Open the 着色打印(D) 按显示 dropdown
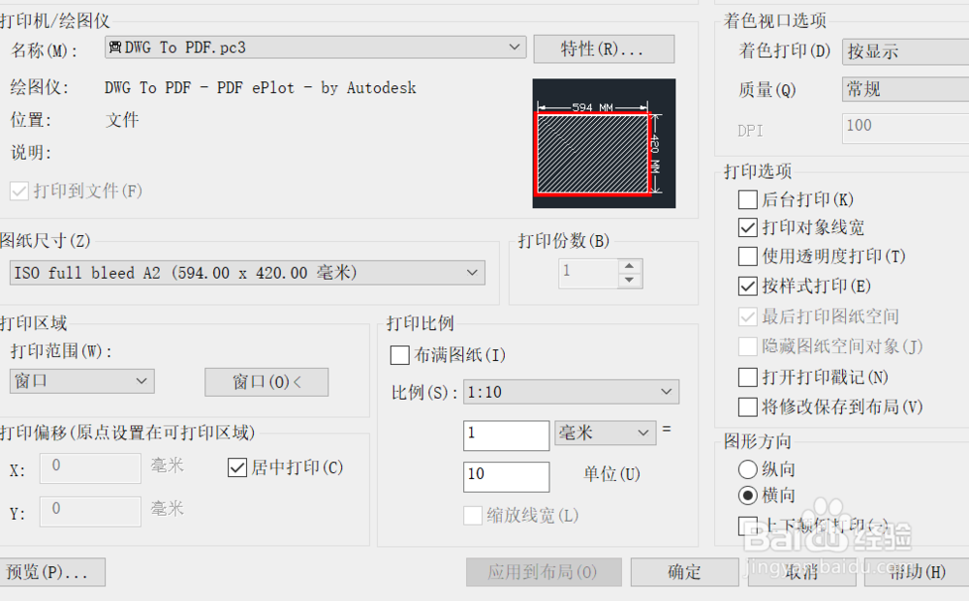This screenshot has height=601, width=969. 905,52
